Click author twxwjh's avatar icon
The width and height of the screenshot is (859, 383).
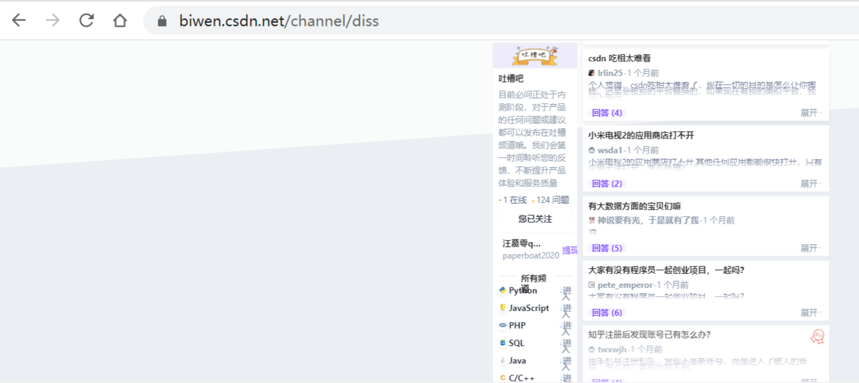[592, 349]
